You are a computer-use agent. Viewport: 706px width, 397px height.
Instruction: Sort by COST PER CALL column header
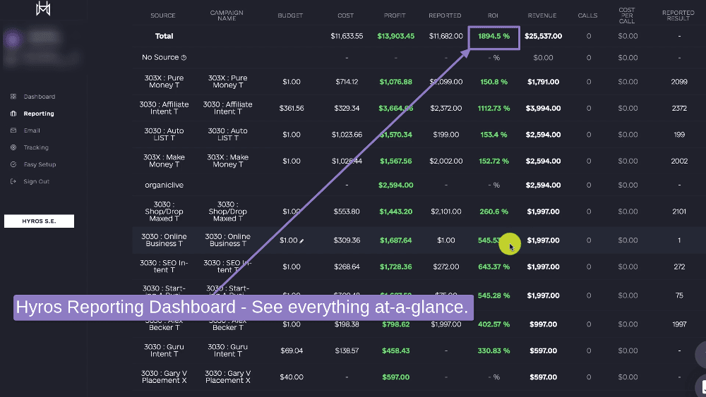click(x=627, y=16)
